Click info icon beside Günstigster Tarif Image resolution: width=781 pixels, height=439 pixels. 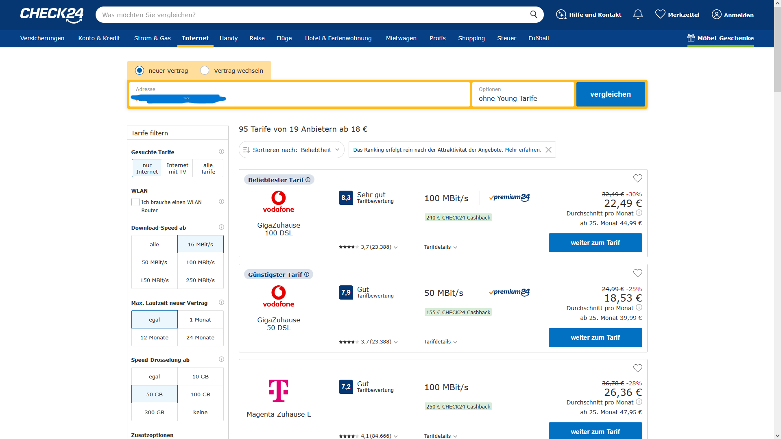307,274
